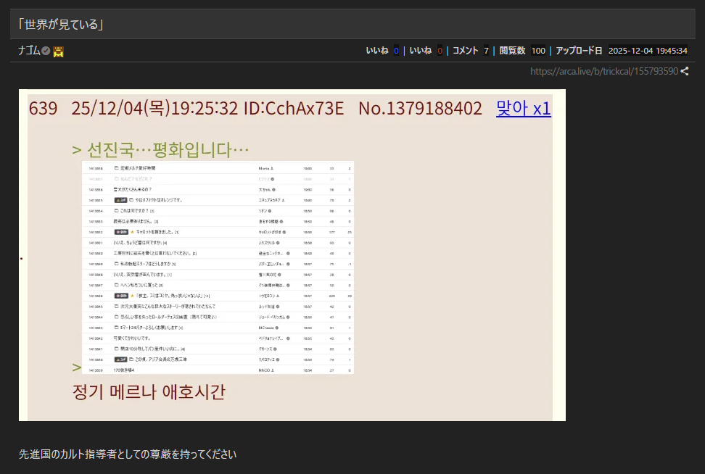Click post number No.1379188402
The height and width of the screenshot is (474, 705).
click(x=420, y=109)
